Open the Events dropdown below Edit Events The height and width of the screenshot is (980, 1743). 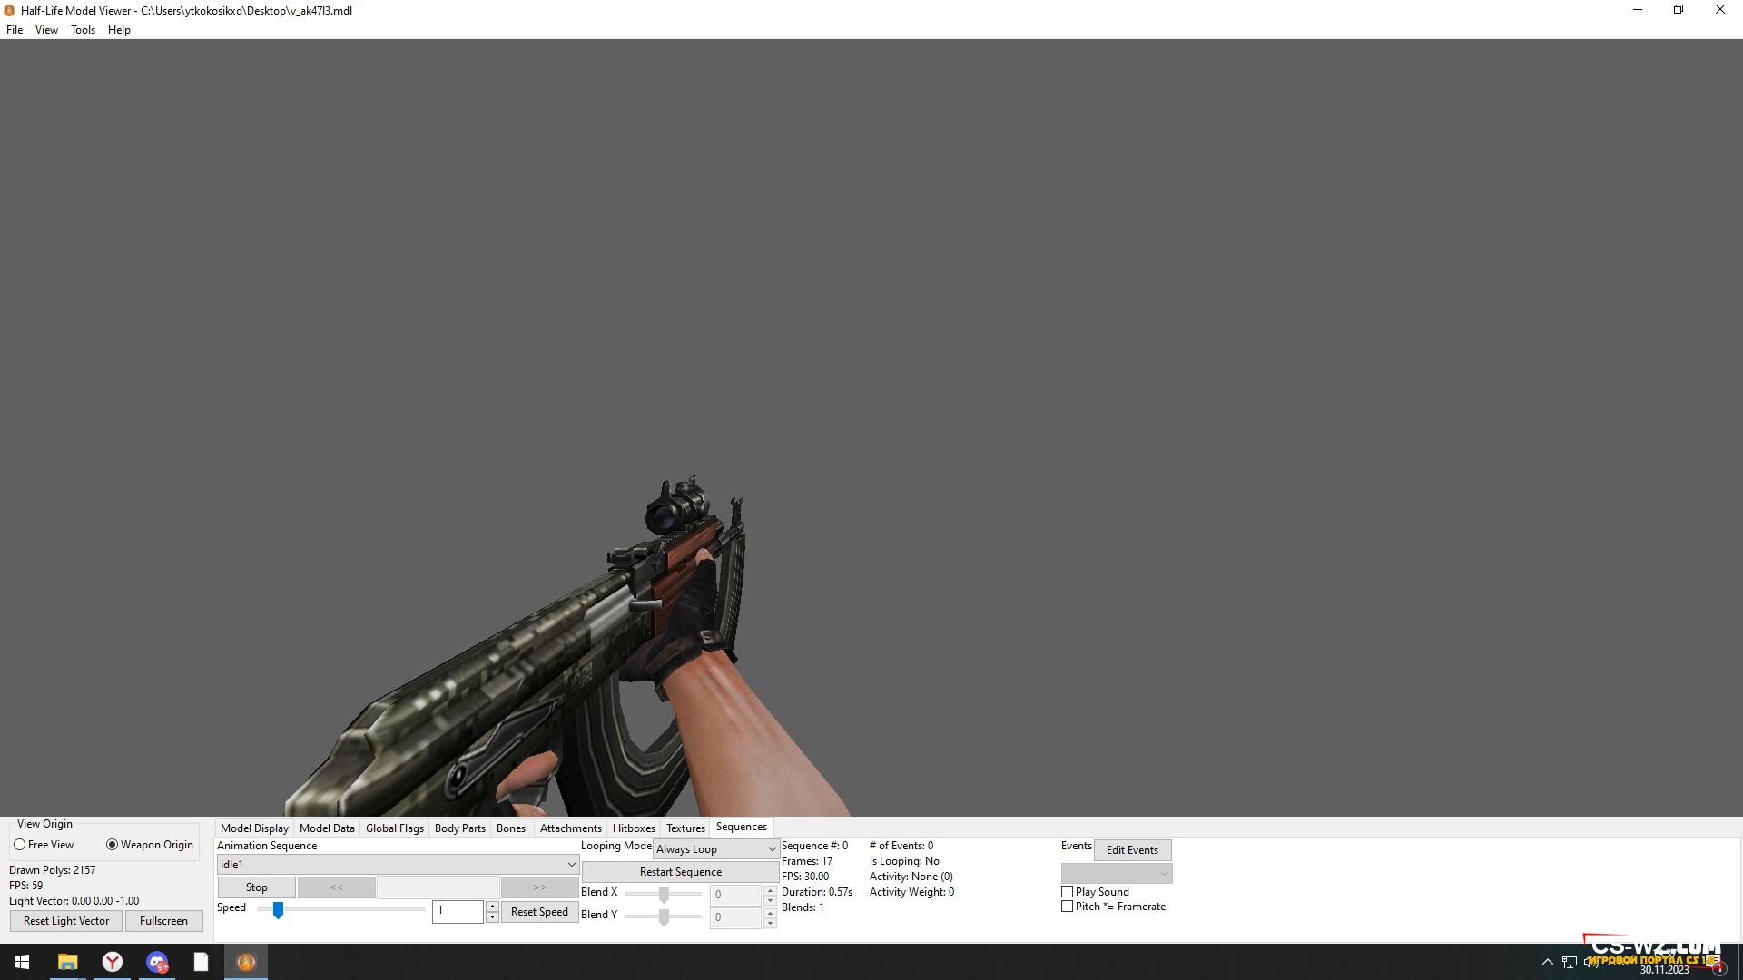pos(1117,874)
